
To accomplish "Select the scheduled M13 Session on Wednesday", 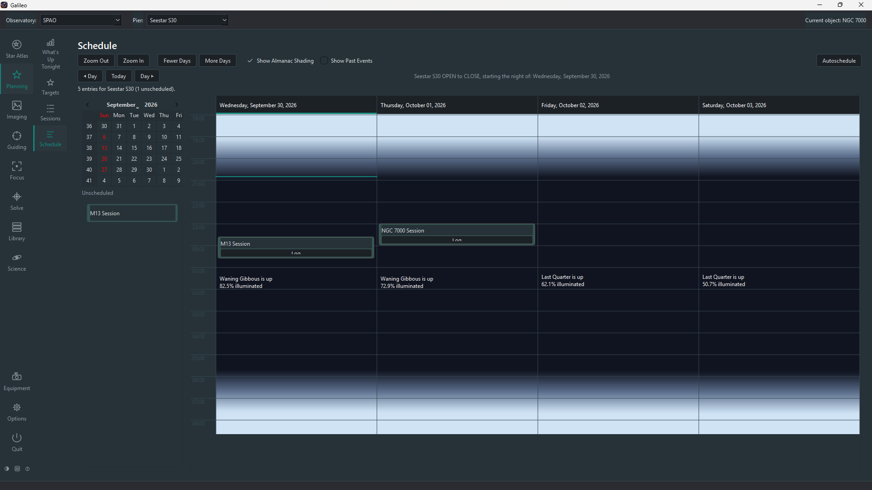I will 296,244.
